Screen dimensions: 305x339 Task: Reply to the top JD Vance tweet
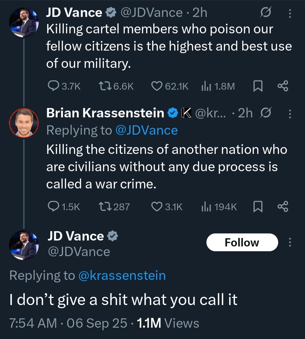pos(53,86)
